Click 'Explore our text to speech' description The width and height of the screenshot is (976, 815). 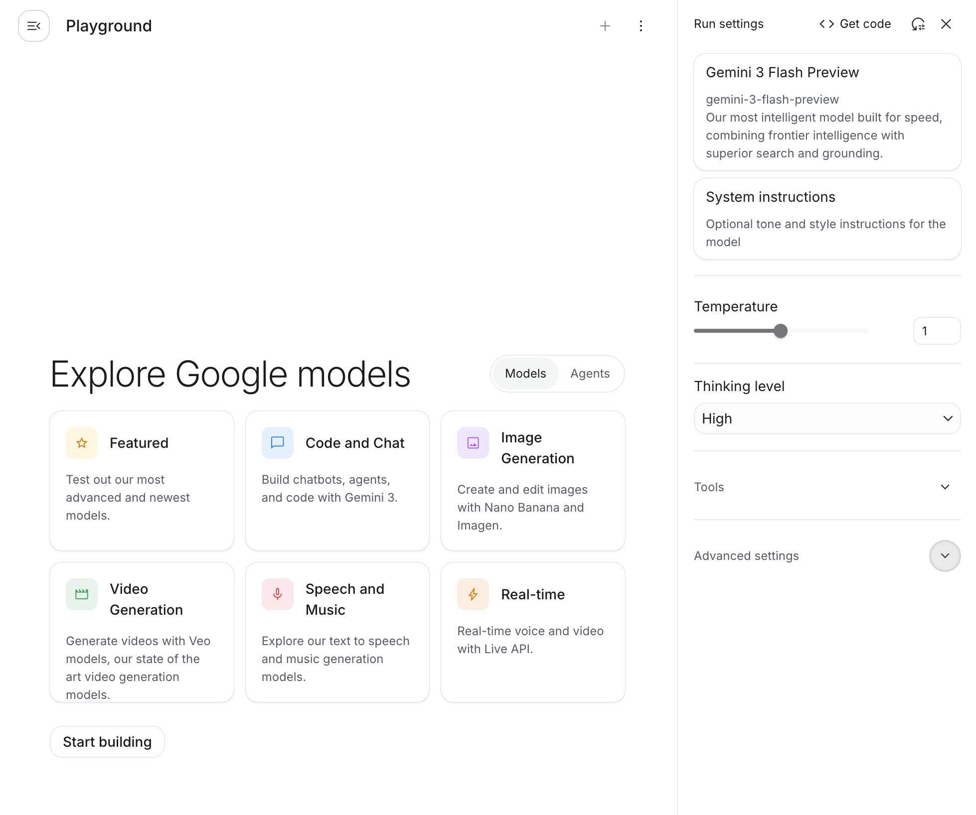point(335,659)
